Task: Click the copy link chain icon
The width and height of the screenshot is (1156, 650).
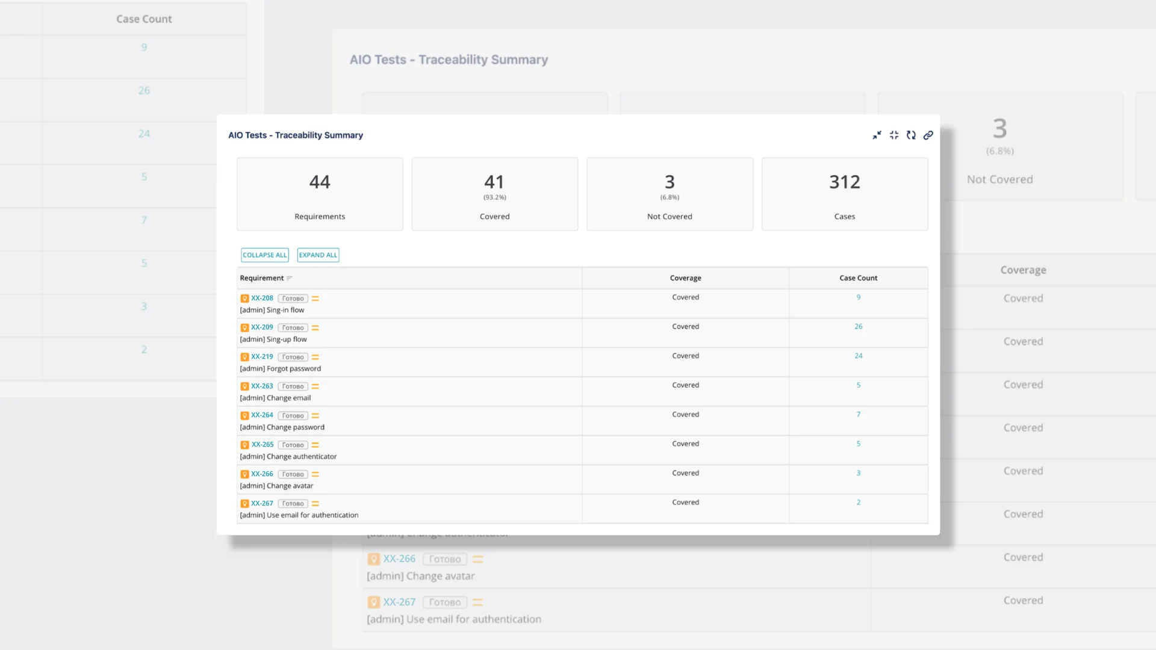Action: [928, 135]
